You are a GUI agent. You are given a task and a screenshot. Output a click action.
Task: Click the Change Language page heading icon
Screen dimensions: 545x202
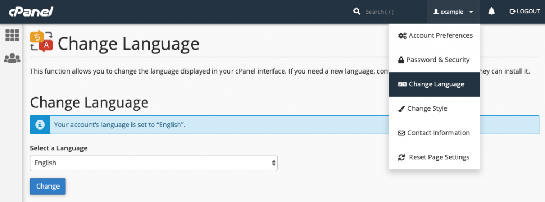[42, 41]
